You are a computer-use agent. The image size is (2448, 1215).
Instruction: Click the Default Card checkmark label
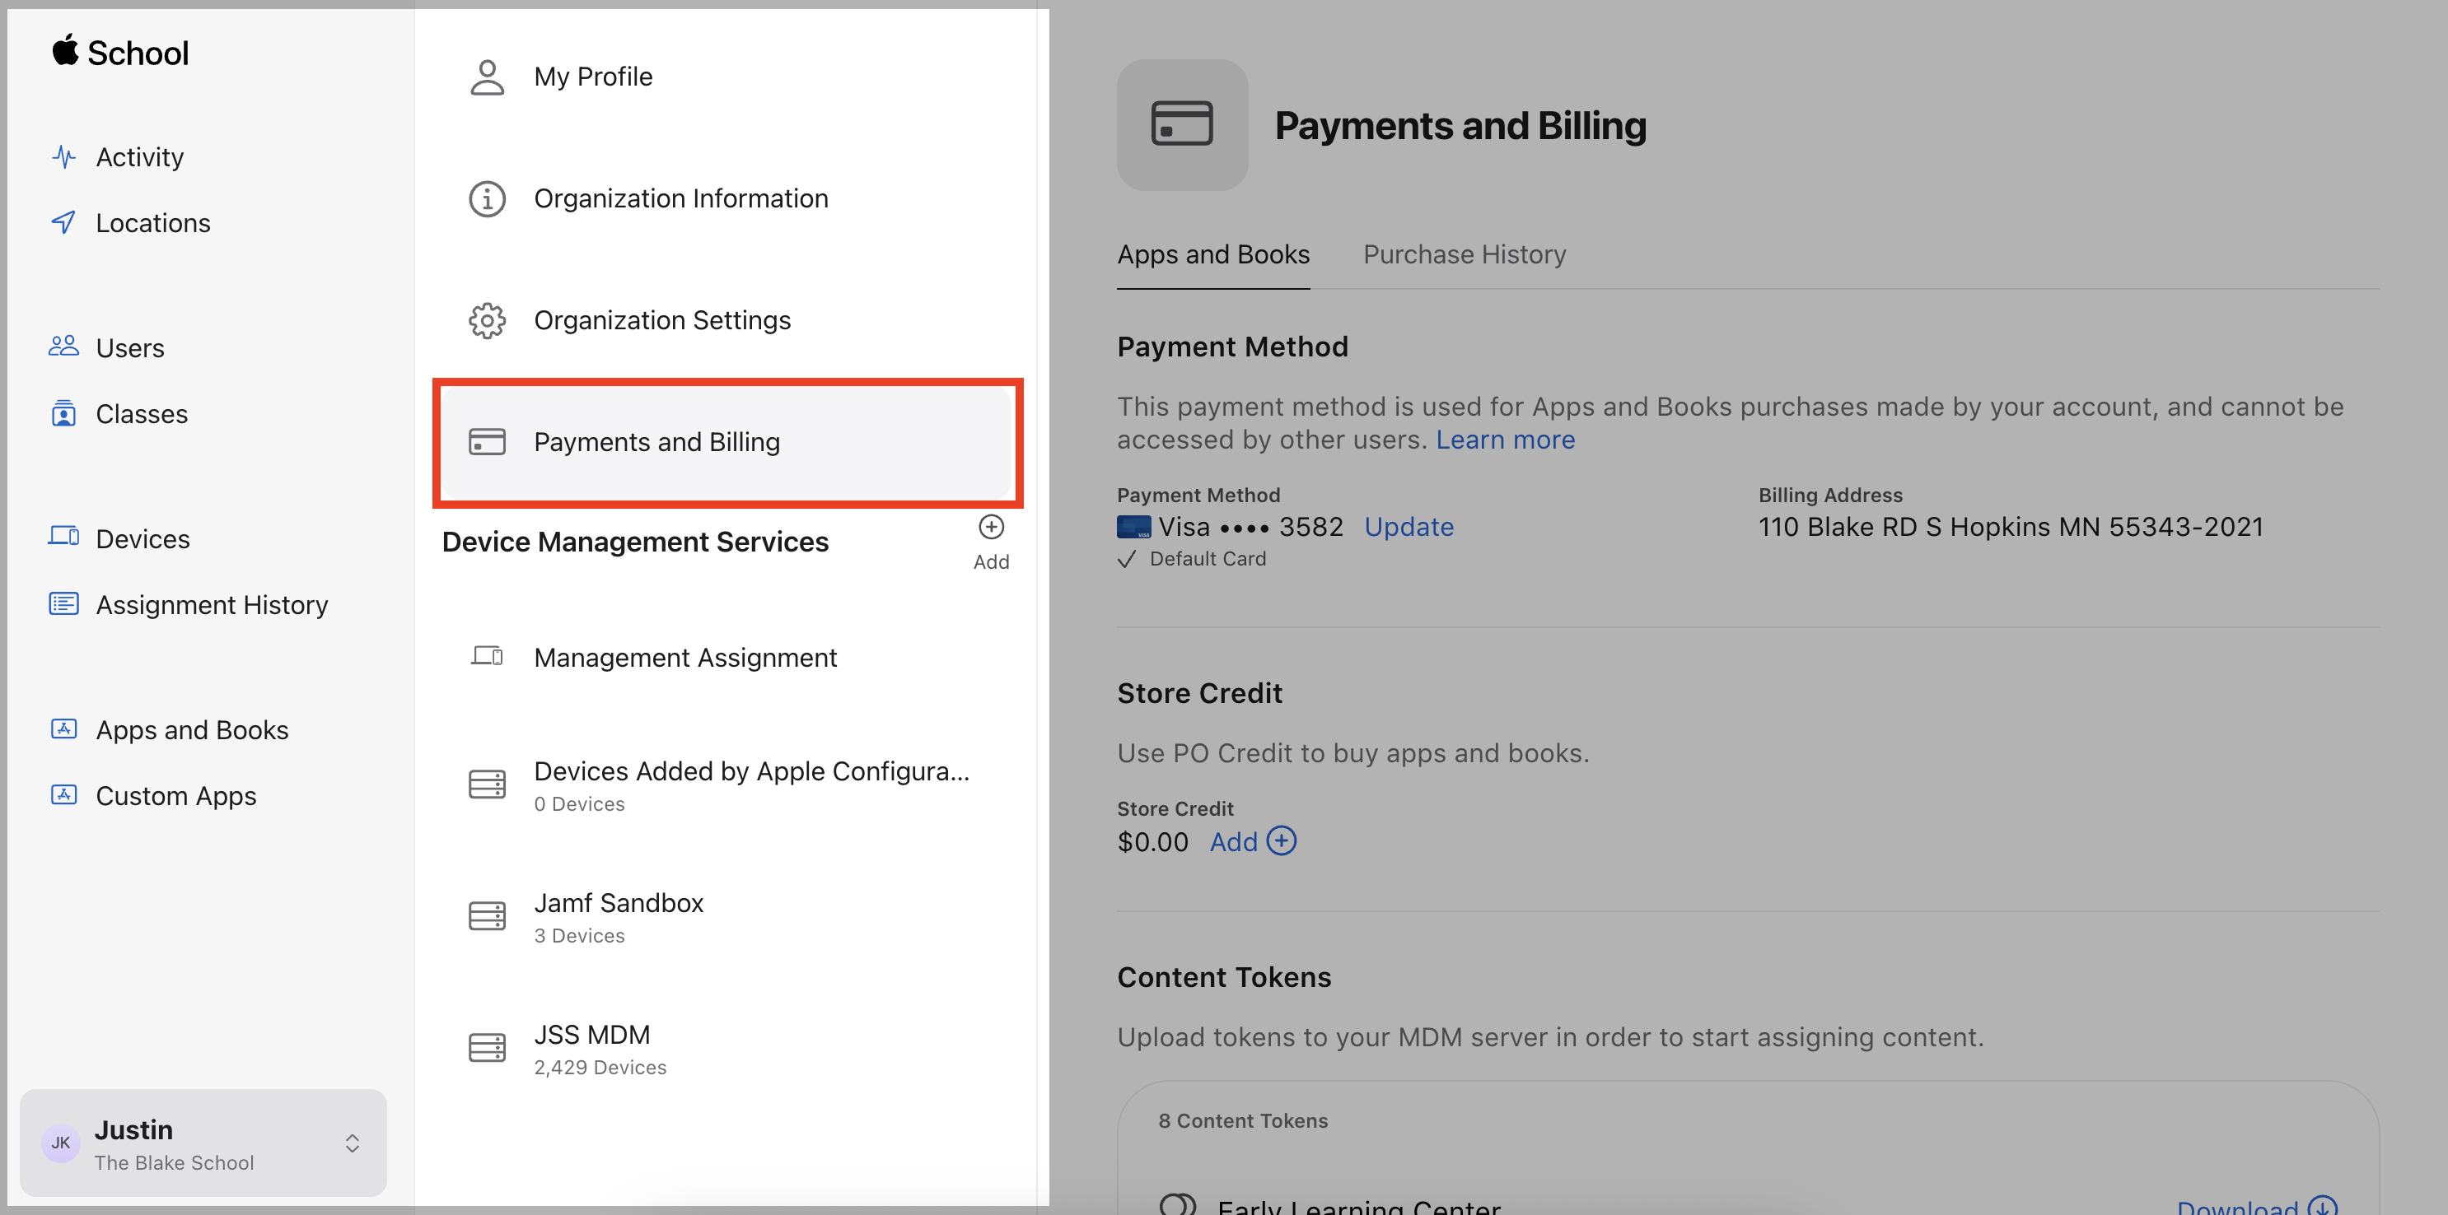pyautogui.click(x=1192, y=559)
